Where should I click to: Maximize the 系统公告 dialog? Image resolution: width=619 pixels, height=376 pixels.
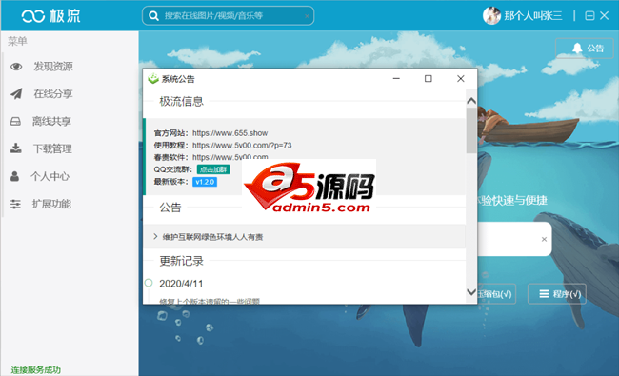[x=428, y=78]
